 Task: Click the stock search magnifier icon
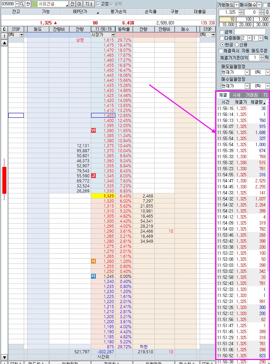[x=22, y=4]
